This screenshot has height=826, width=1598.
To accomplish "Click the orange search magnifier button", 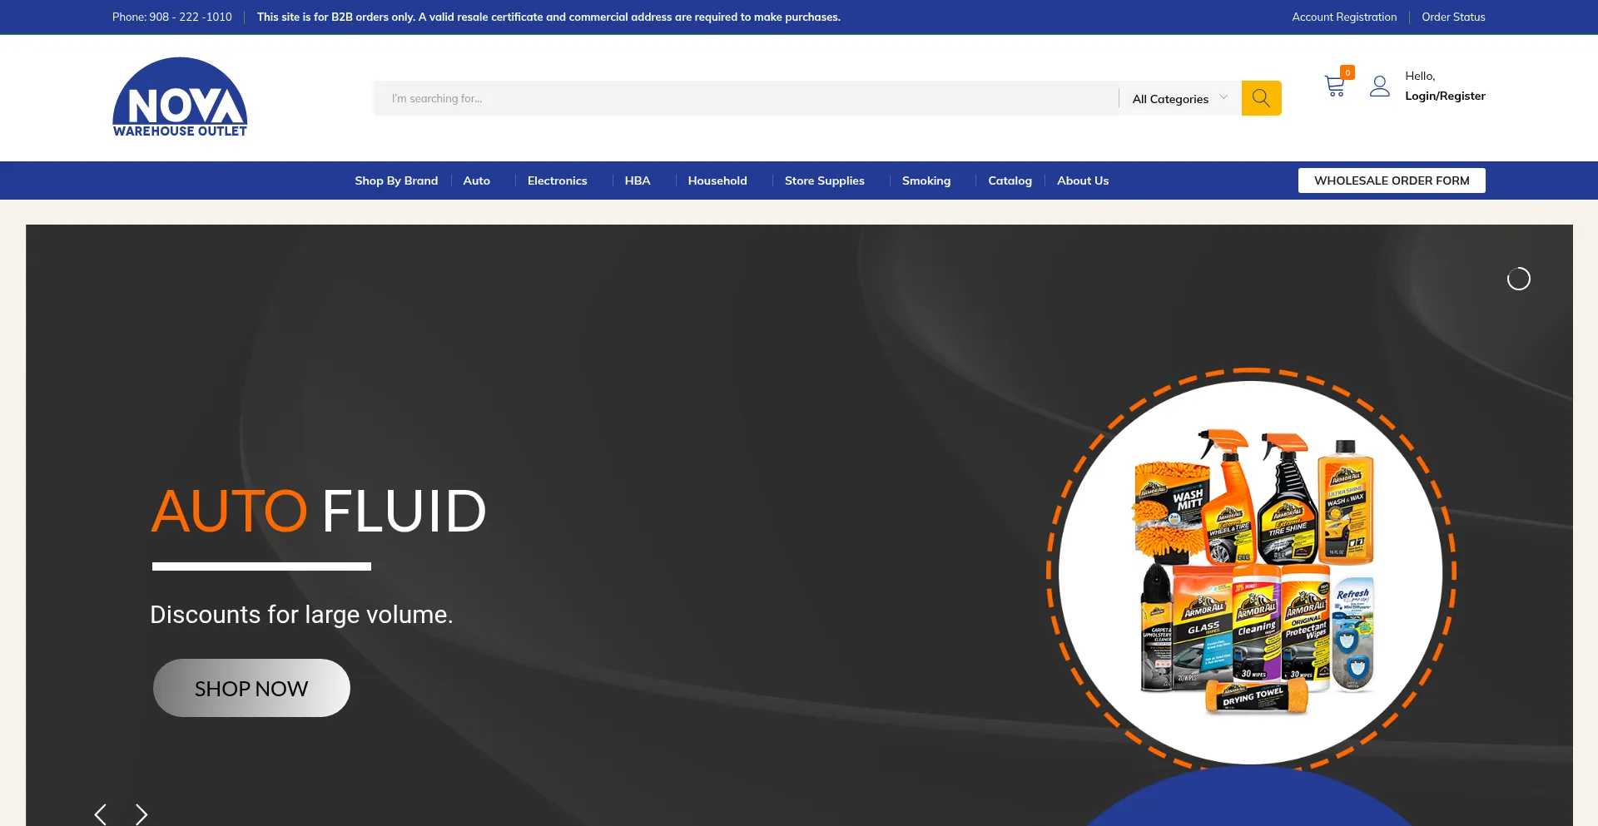I will click(x=1261, y=98).
